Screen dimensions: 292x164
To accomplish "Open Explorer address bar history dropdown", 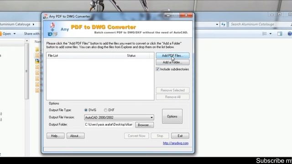I will coord(217,24).
